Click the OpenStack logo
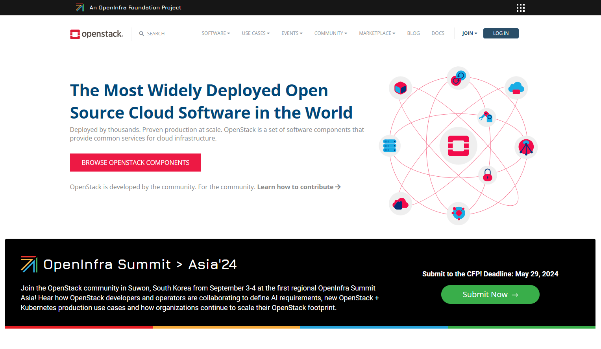 click(96, 34)
